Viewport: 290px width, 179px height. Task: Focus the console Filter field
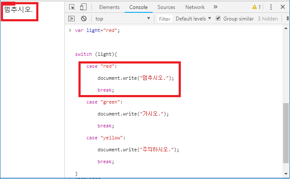click(x=165, y=19)
